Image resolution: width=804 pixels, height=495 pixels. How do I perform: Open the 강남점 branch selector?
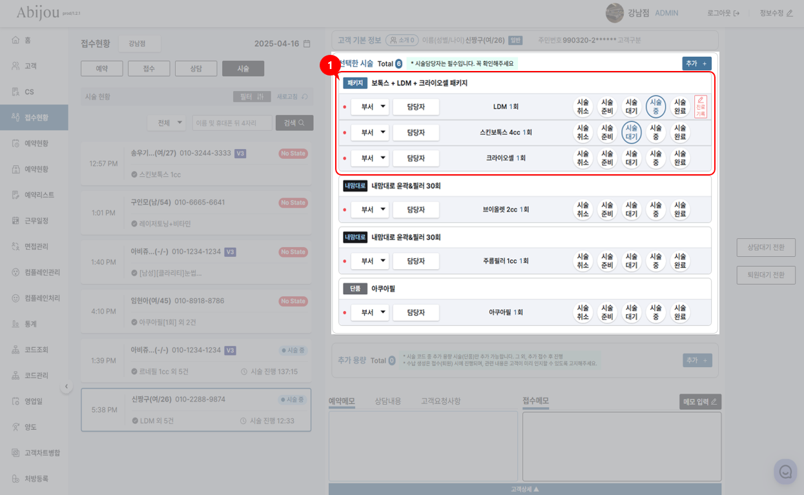pyautogui.click(x=139, y=44)
